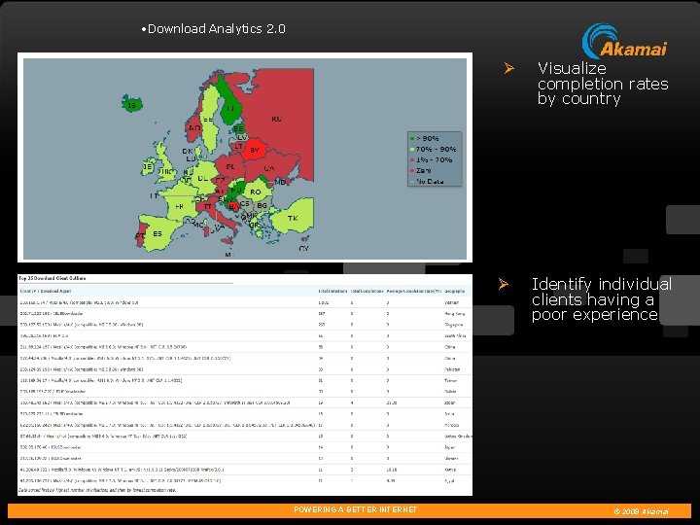
Task: Select Hungary (HU) on the map
Action: click(x=236, y=191)
